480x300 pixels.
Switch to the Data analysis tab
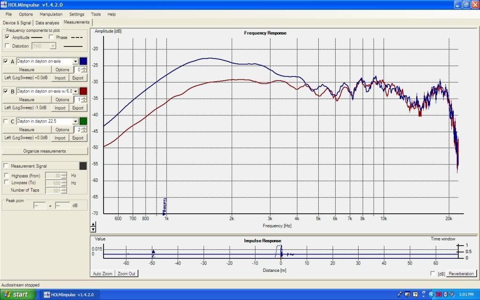pyautogui.click(x=47, y=22)
